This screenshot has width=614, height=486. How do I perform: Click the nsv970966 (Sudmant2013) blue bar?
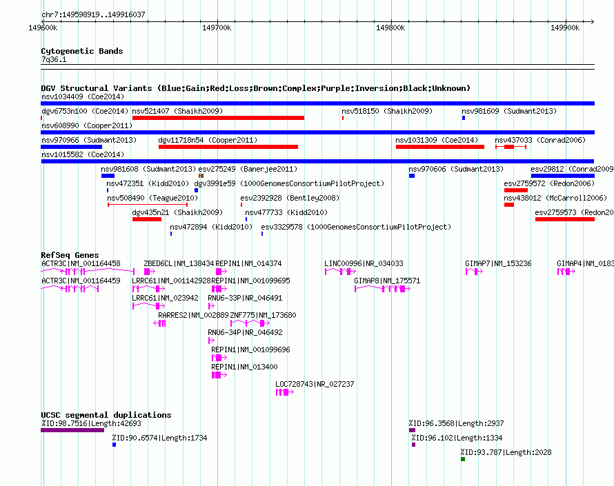pos(71,147)
